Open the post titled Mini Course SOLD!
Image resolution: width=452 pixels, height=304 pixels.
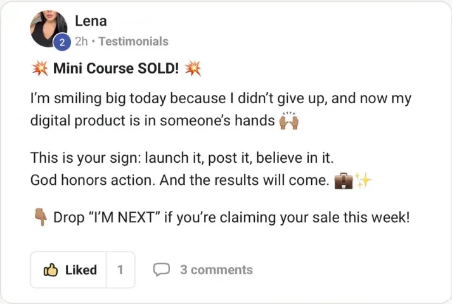[x=116, y=69]
